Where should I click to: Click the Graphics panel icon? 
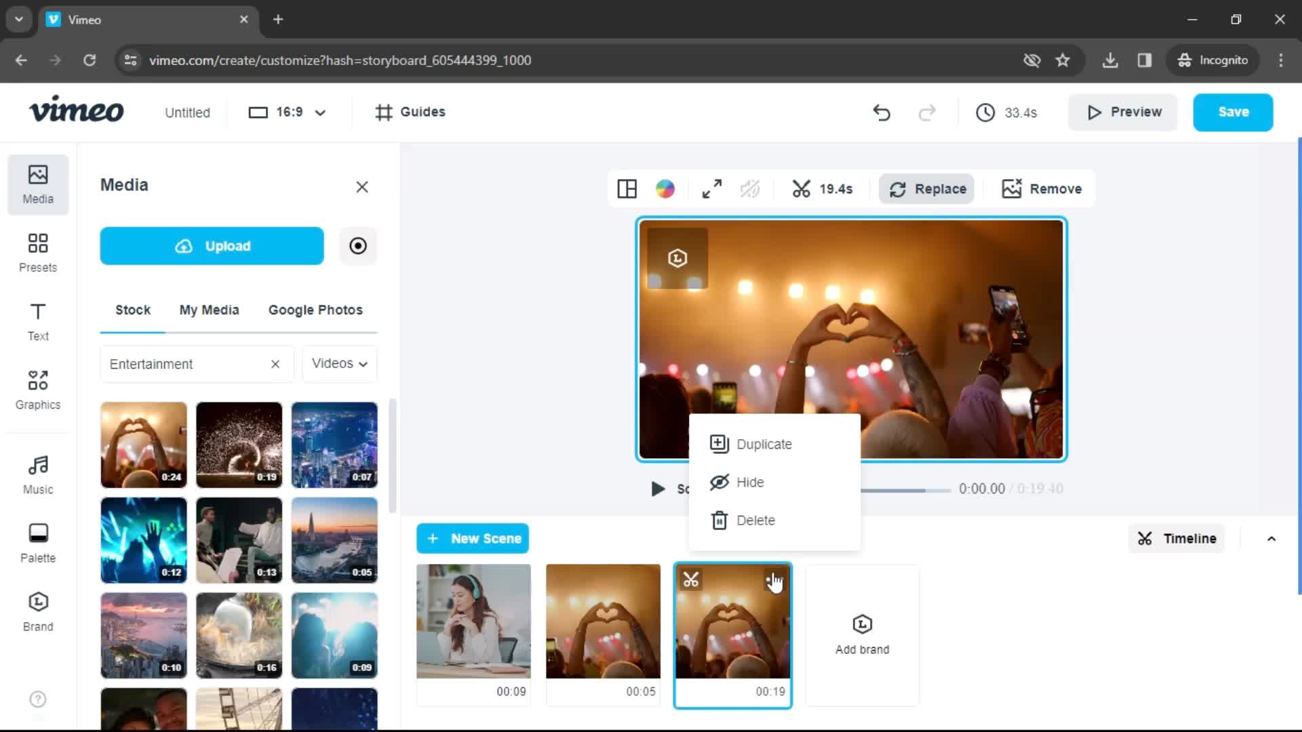[x=39, y=388]
